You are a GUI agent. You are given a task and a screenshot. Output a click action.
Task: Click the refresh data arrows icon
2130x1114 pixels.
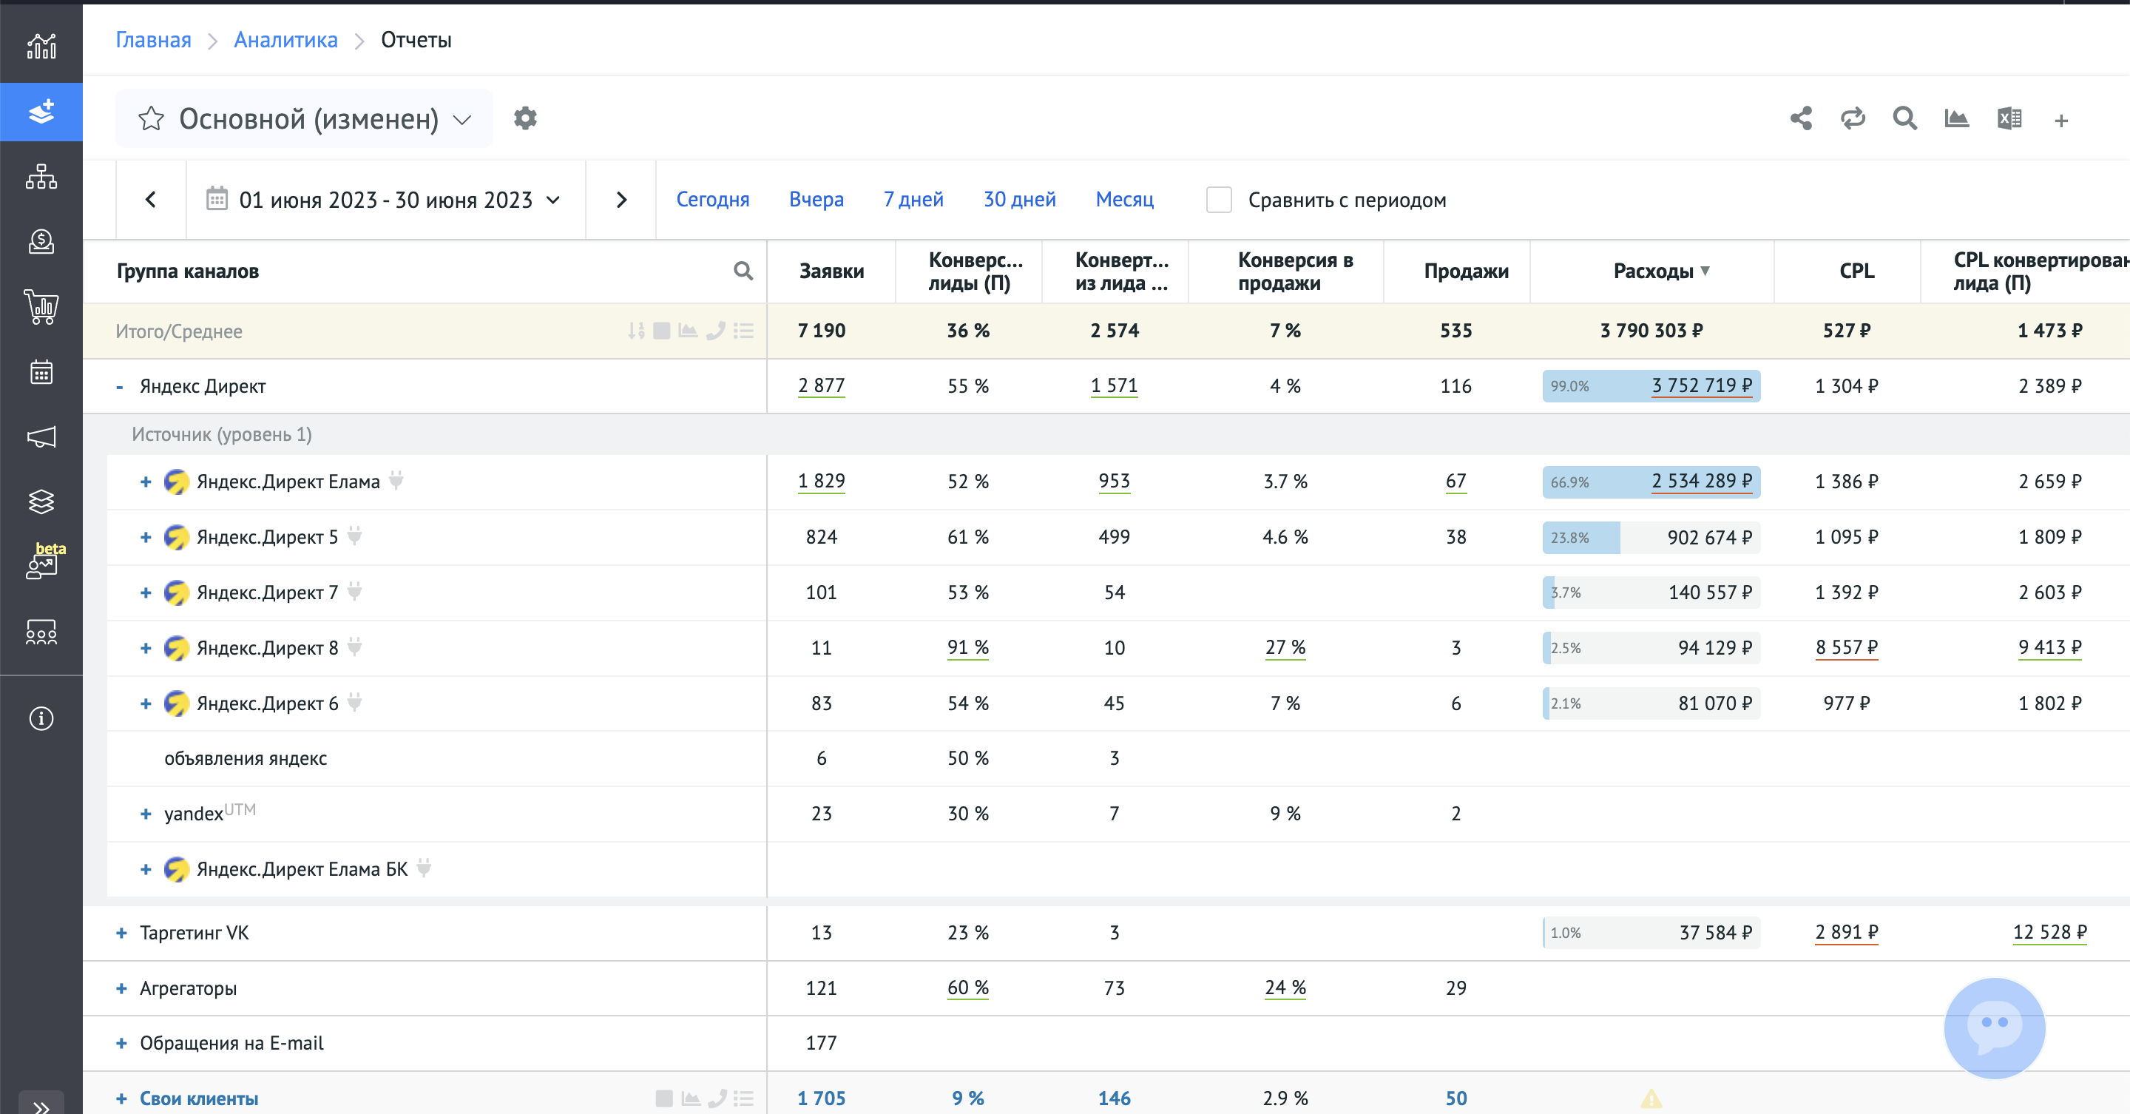tap(1853, 119)
